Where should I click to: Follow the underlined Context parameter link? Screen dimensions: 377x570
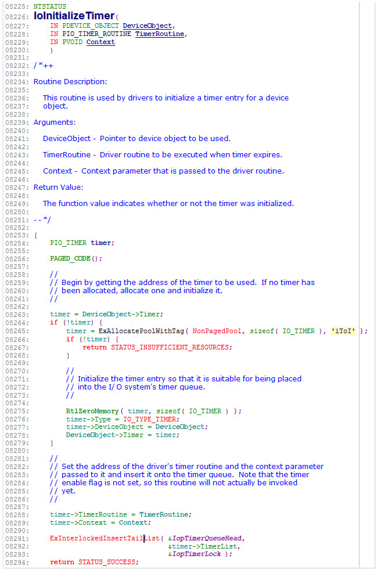tap(100, 42)
